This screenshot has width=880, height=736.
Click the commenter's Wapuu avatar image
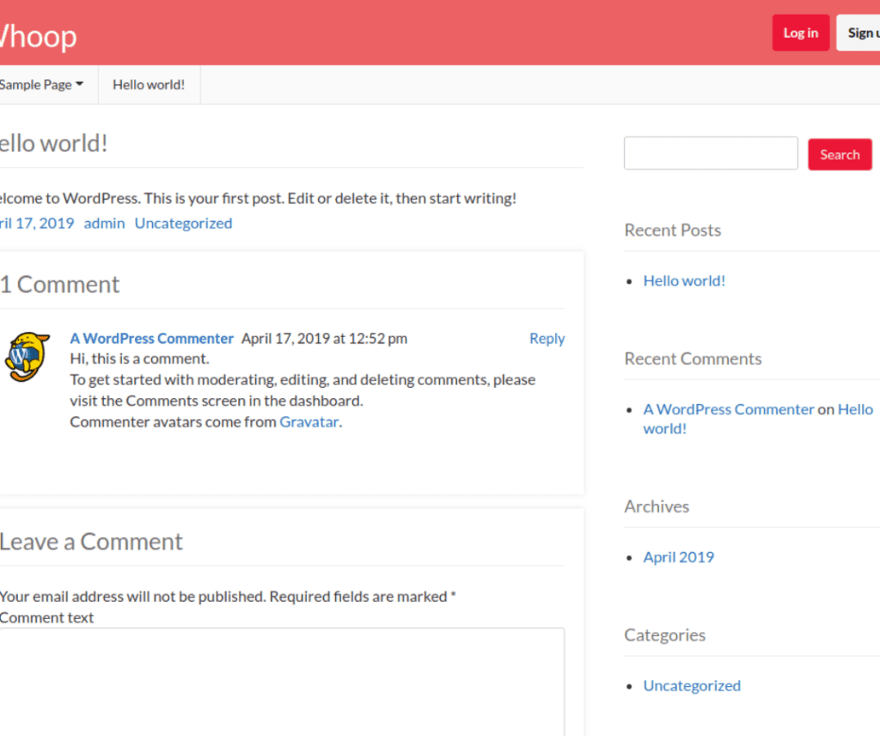click(27, 357)
